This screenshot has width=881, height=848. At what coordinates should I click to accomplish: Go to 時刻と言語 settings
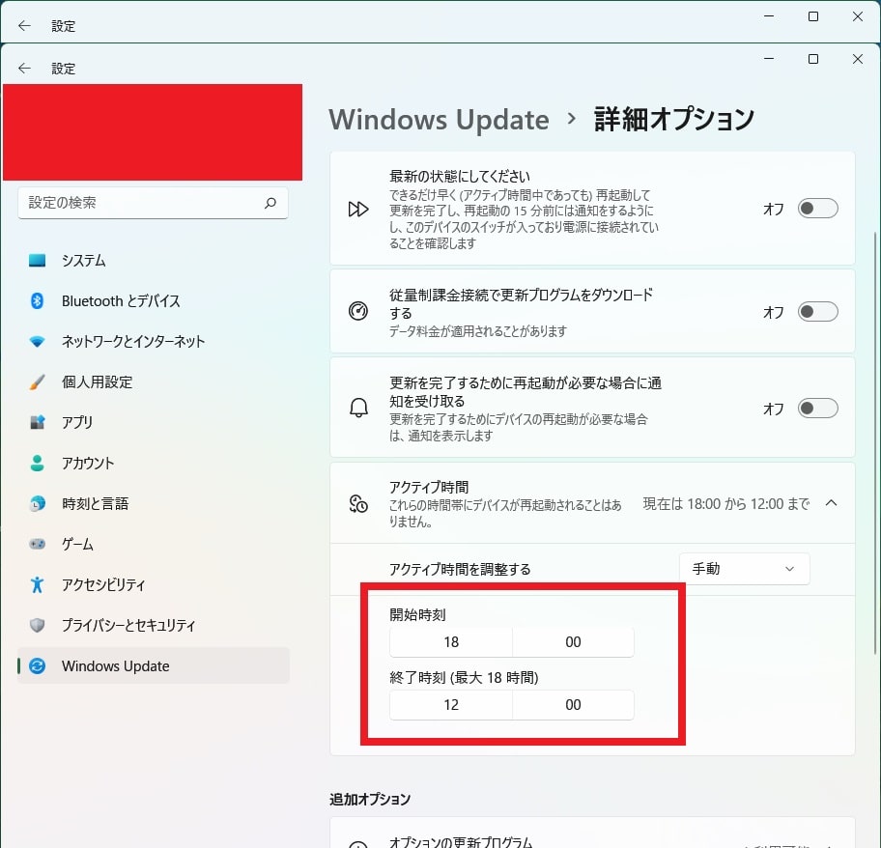coord(154,504)
